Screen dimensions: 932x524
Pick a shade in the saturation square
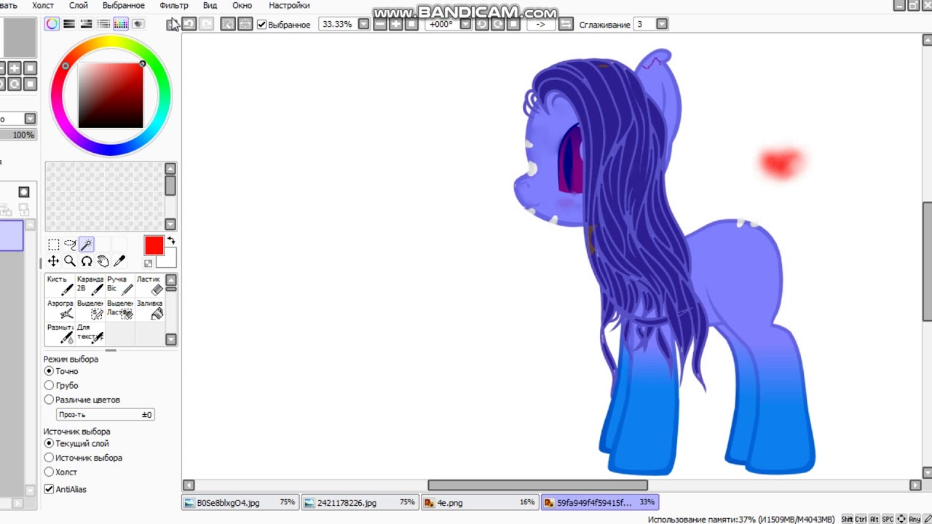(x=111, y=95)
